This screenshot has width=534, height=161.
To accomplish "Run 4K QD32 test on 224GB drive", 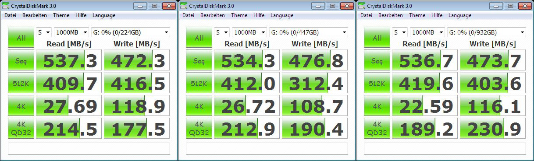I will coord(21,128).
